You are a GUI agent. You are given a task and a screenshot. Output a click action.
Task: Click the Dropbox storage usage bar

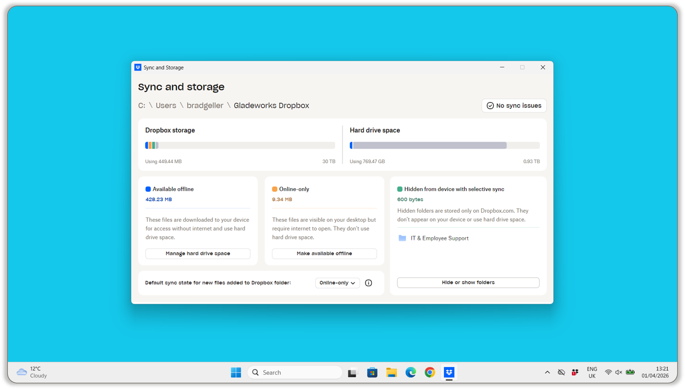point(240,145)
